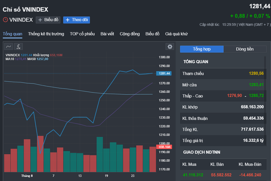Click the low value 1276,90

pos(235,96)
